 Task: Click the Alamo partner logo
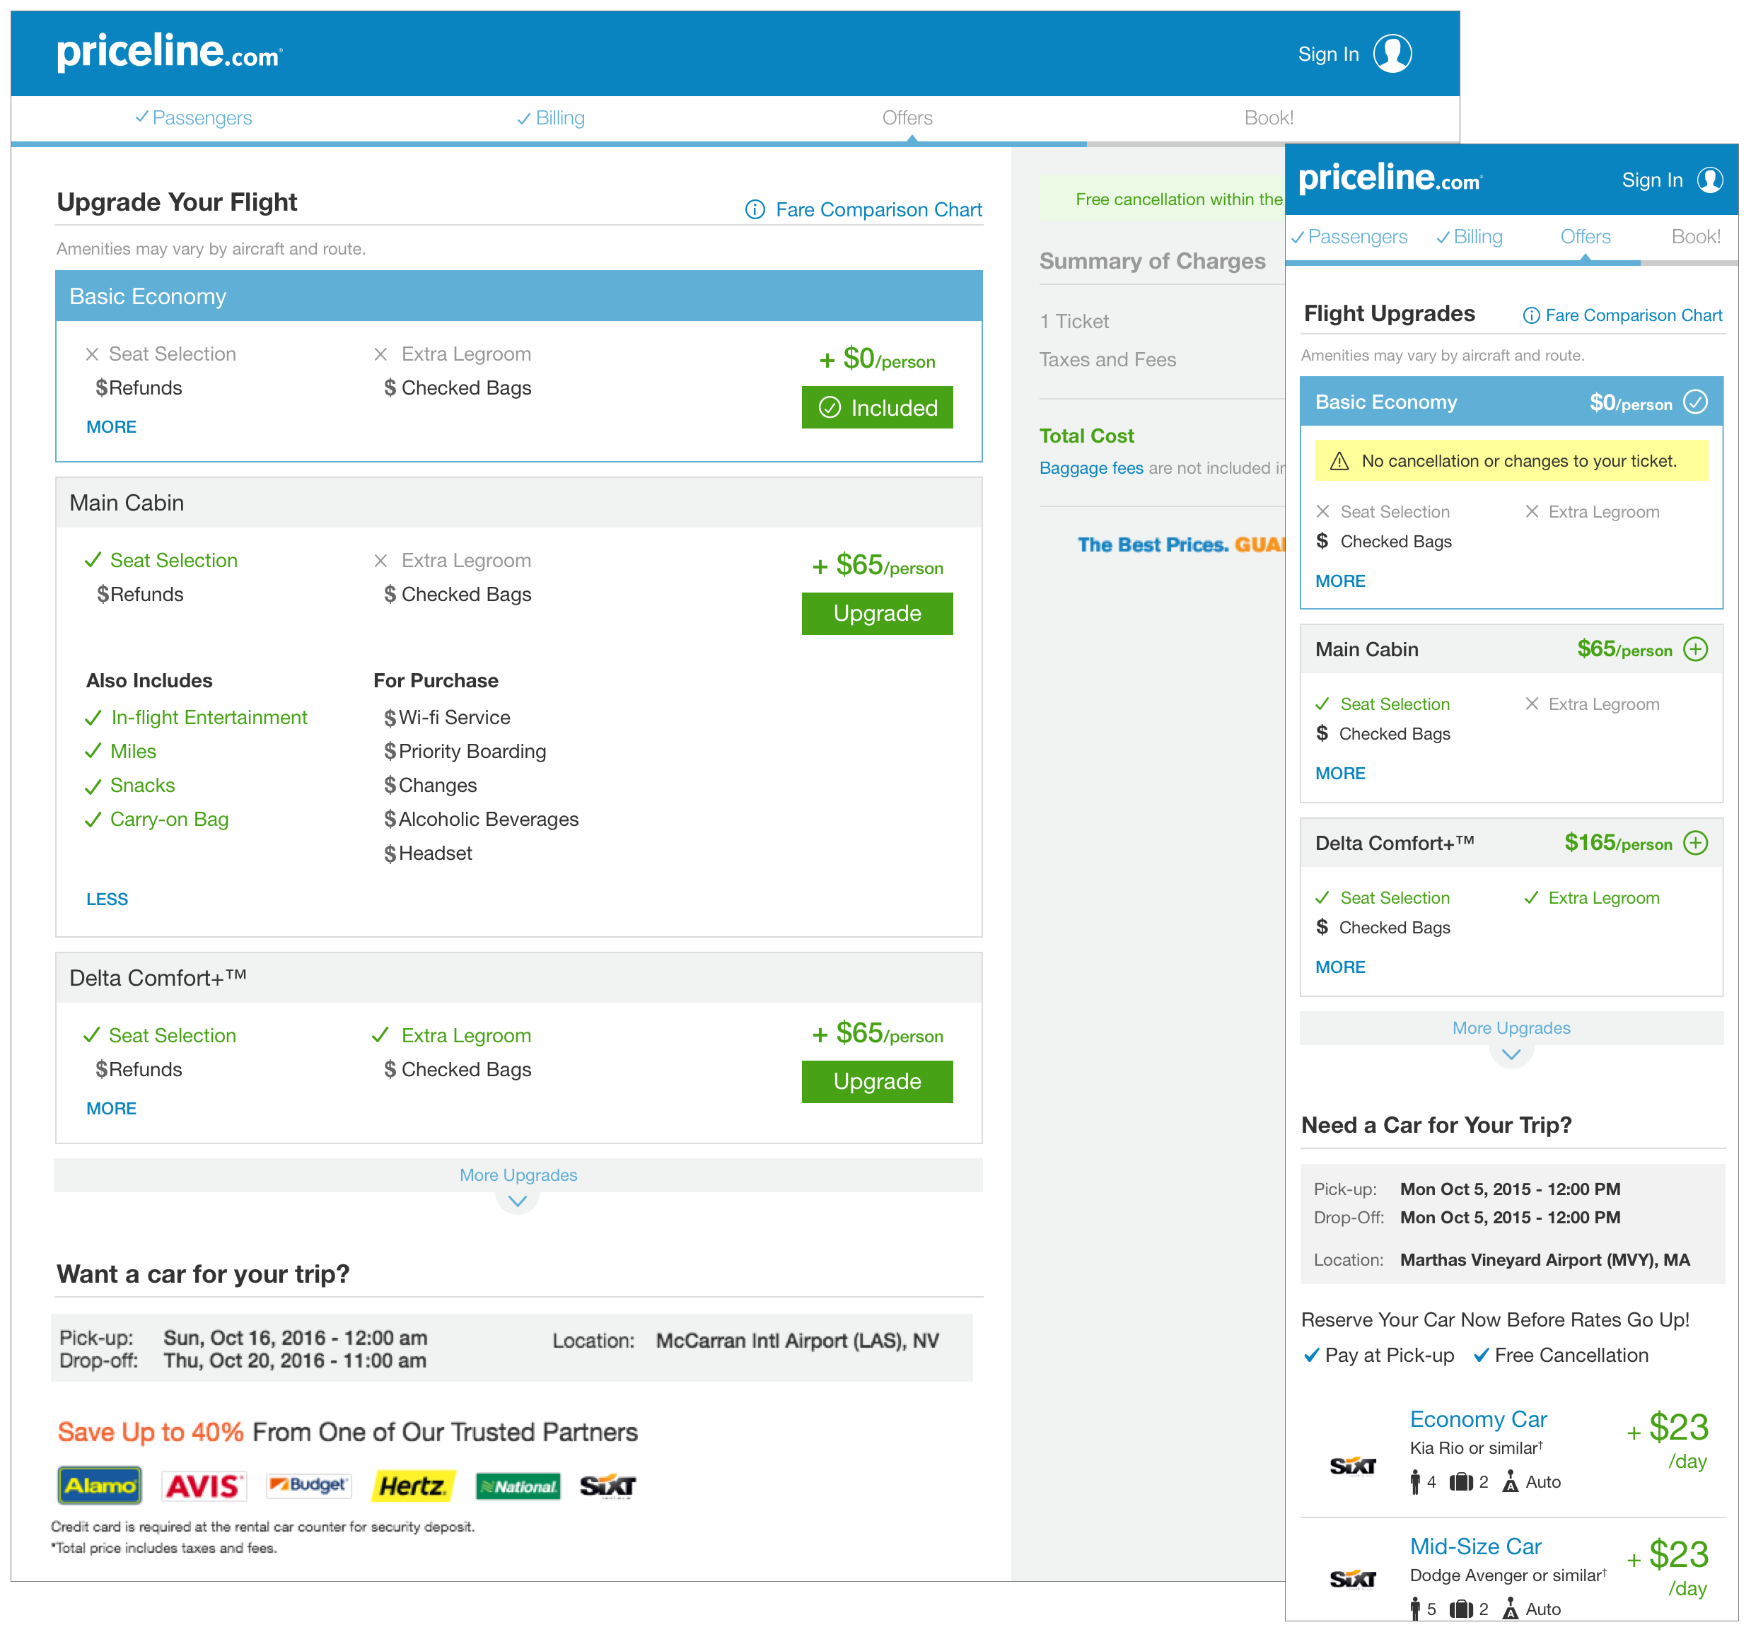click(100, 1486)
